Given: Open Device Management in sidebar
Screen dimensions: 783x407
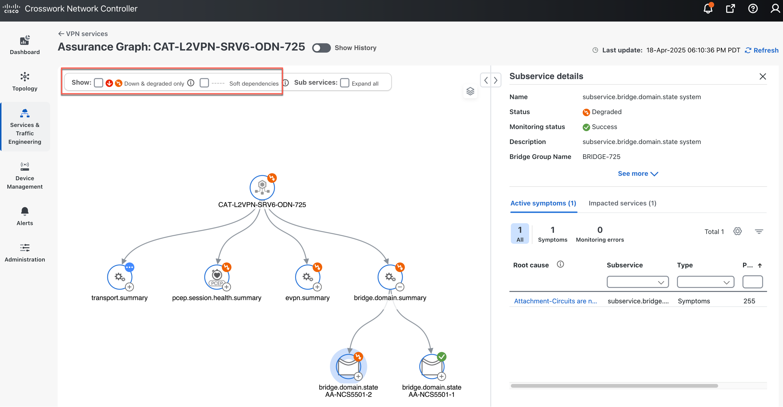Looking at the screenshot, I should [25, 175].
